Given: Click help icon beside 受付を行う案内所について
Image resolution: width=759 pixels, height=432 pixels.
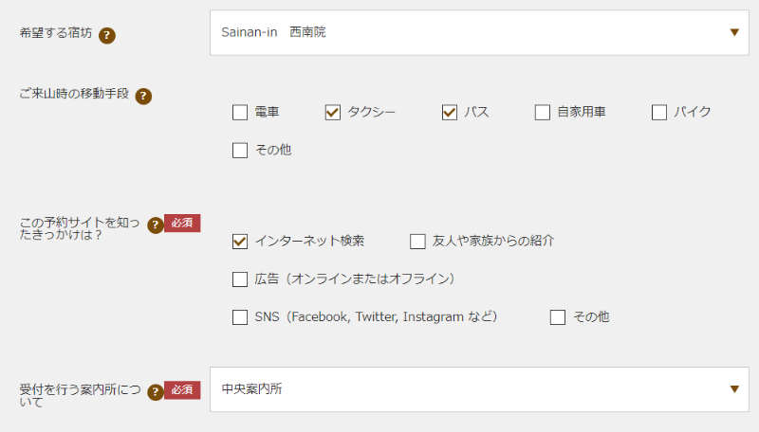Looking at the screenshot, I should click(x=156, y=392).
